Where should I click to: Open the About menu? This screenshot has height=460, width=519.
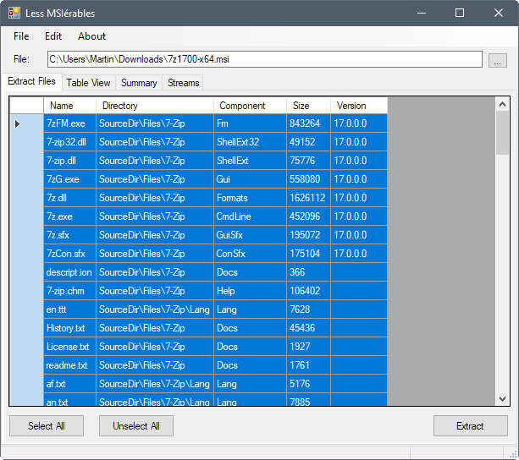(91, 36)
